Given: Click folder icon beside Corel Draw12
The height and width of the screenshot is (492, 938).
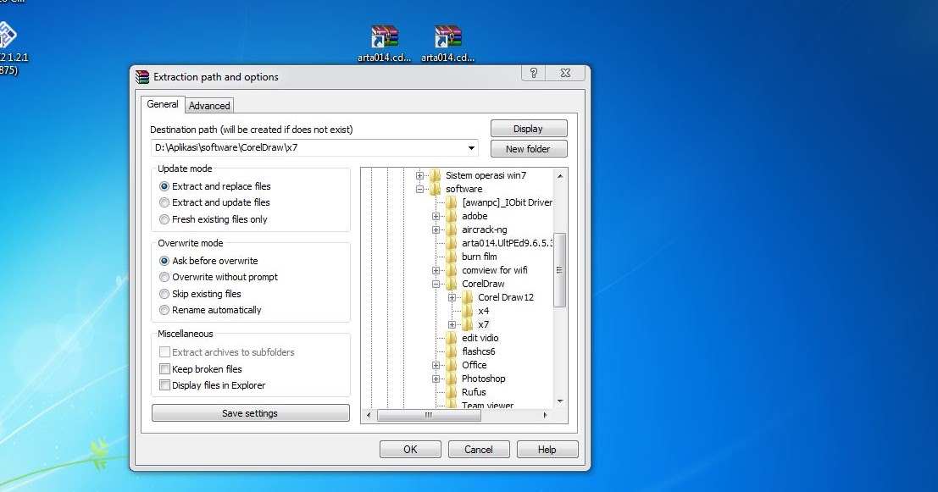Looking at the screenshot, I should pos(467,297).
